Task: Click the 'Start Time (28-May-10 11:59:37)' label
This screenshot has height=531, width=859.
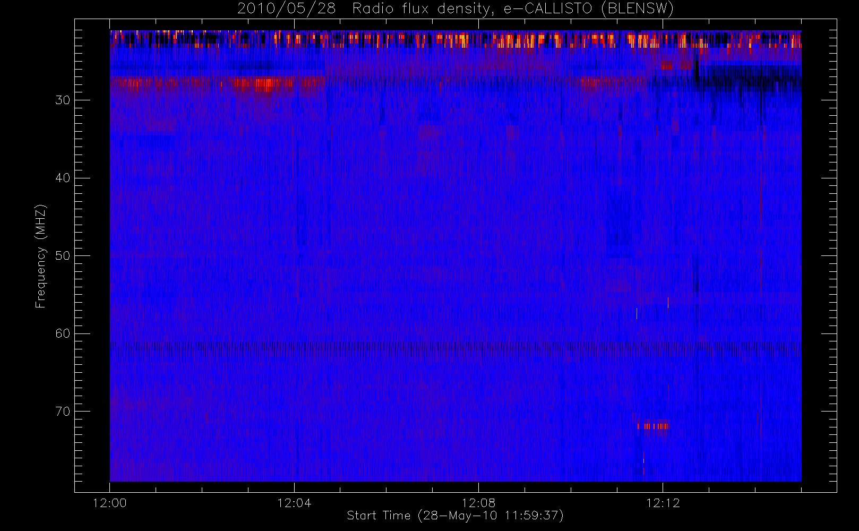Action: pos(455,516)
